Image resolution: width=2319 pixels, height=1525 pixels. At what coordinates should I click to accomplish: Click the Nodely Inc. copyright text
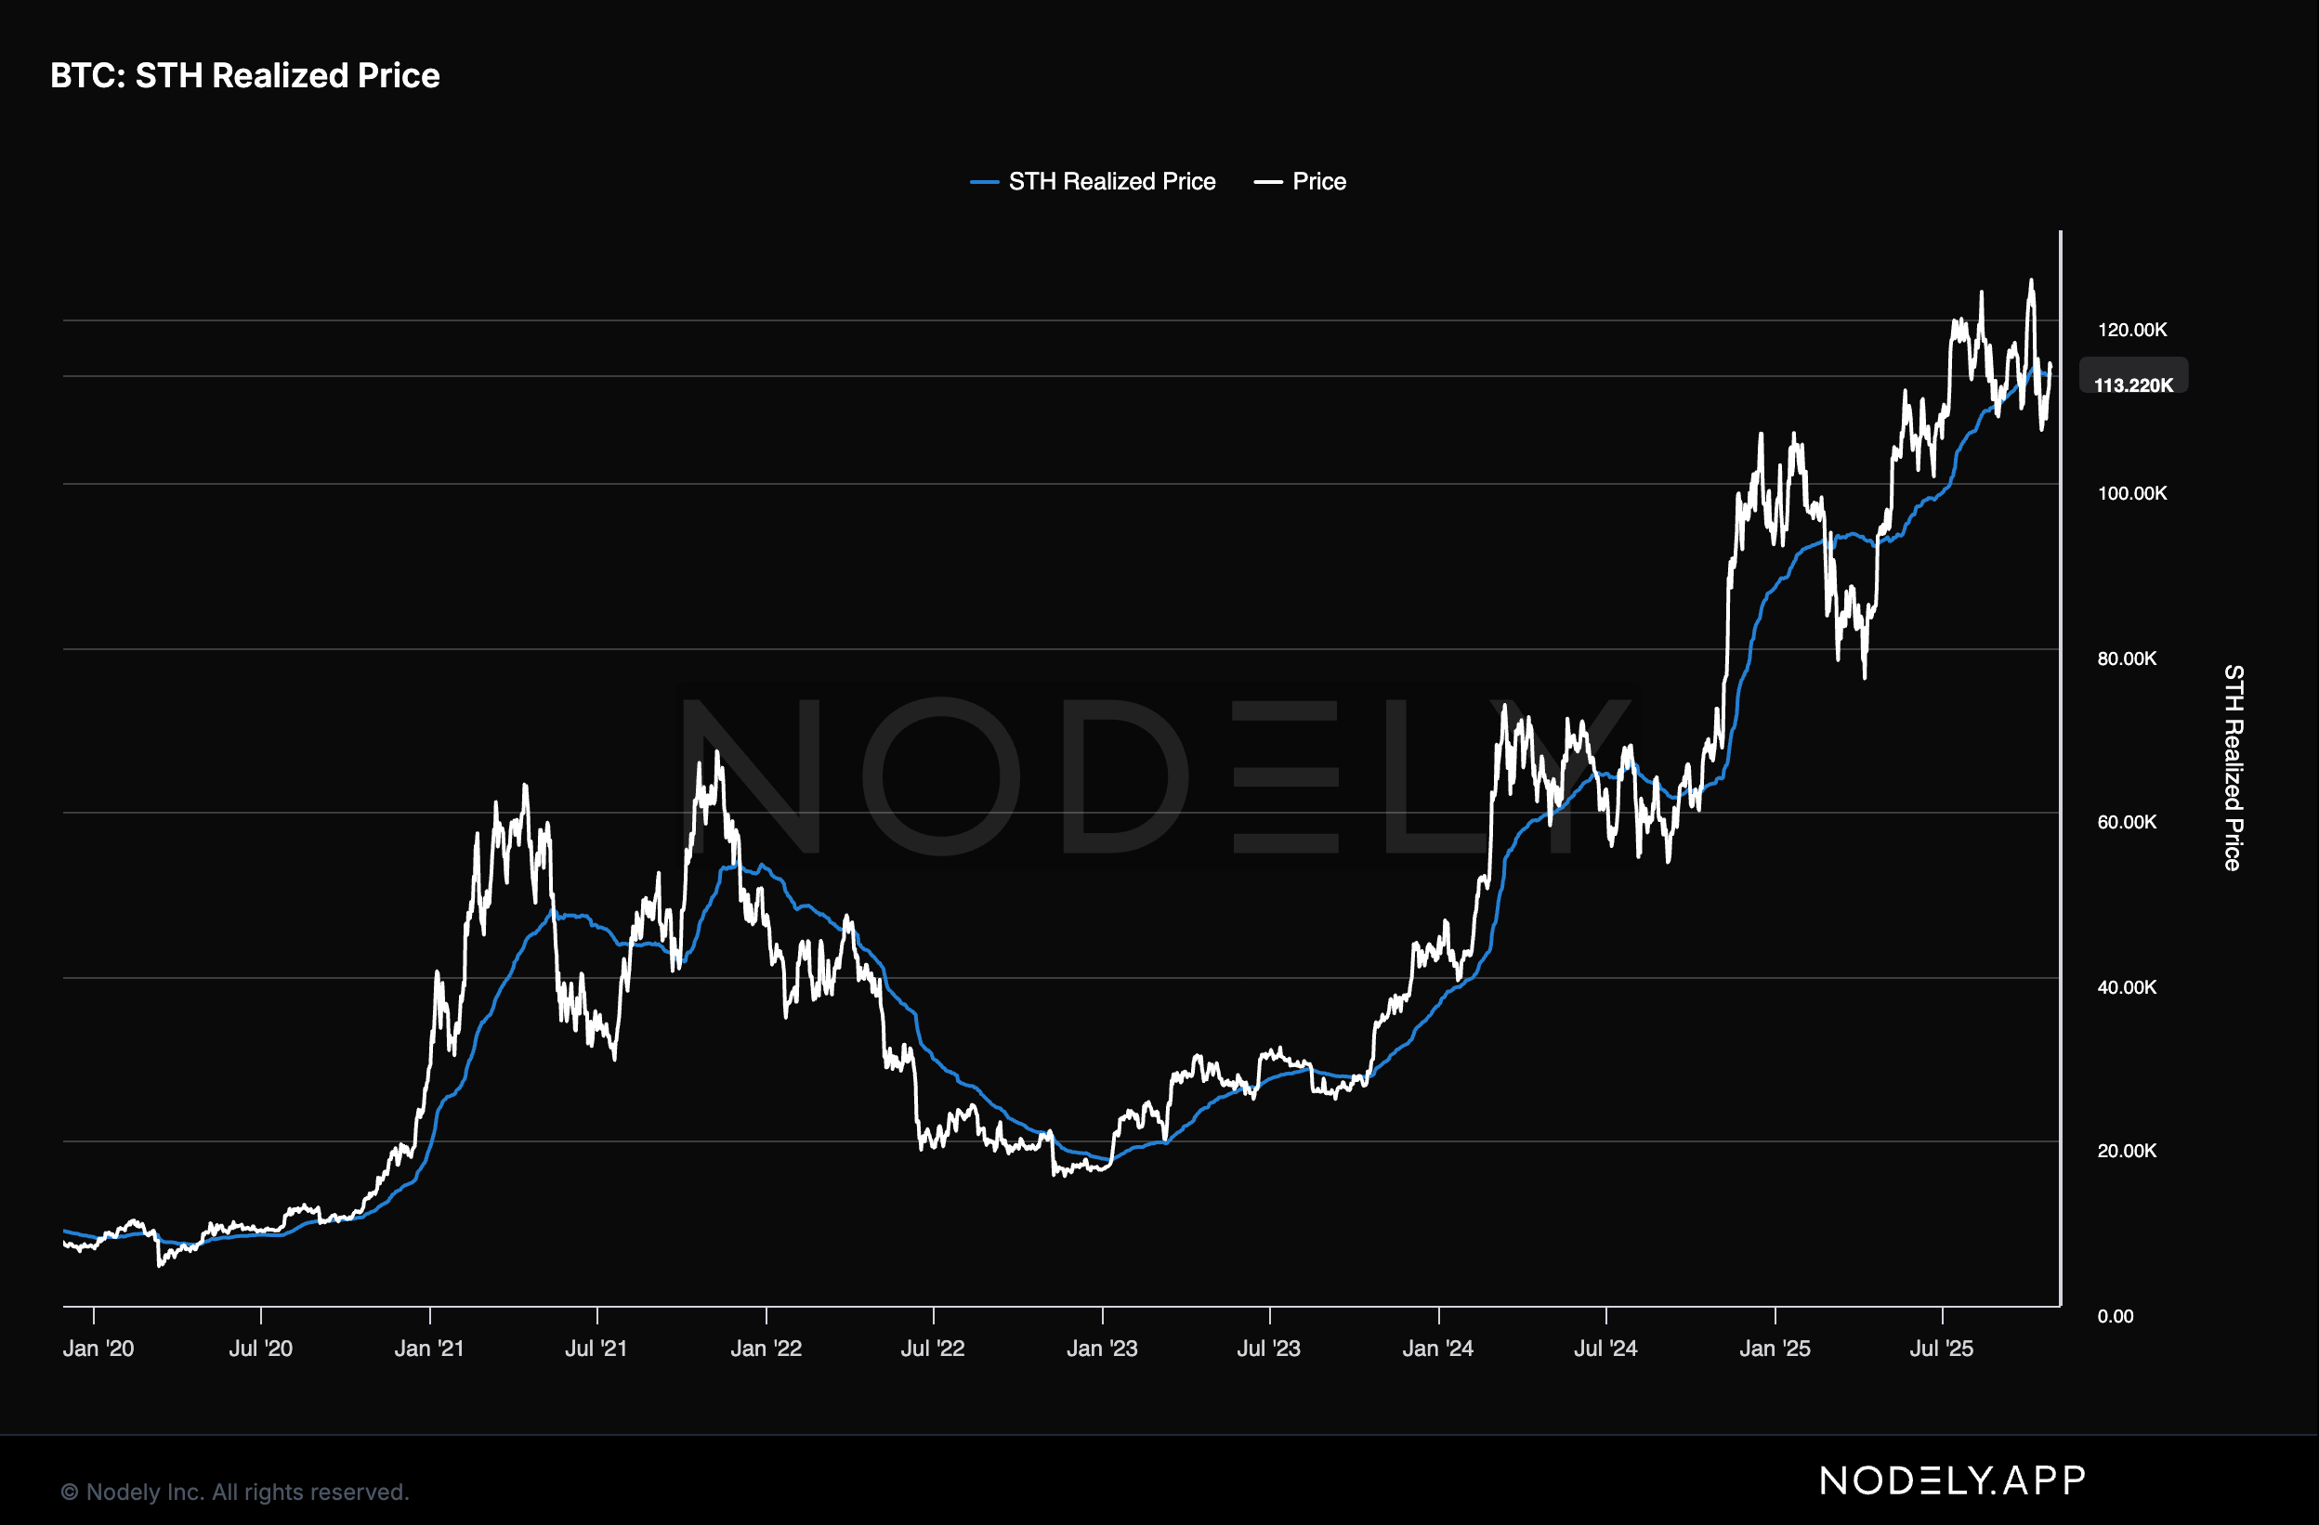(x=235, y=1492)
